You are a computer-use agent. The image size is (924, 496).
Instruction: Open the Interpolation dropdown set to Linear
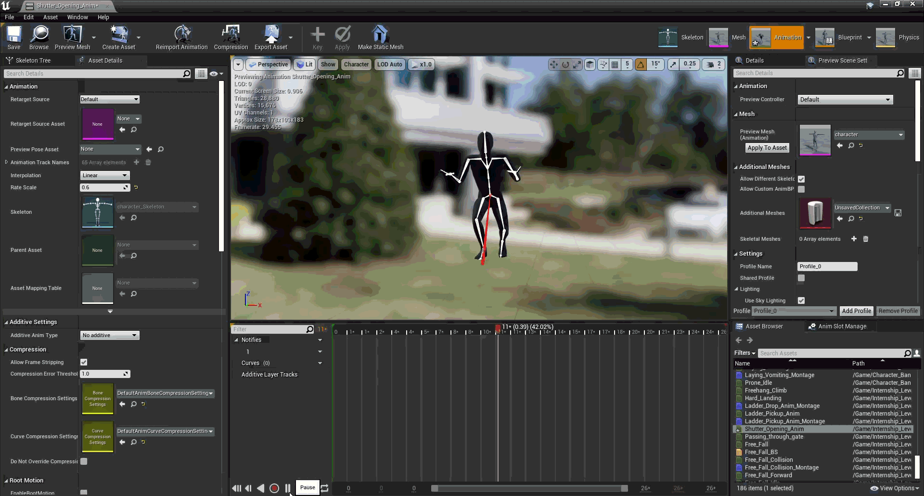pos(104,175)
